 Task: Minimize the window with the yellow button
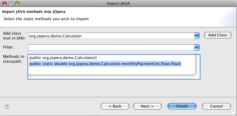click(x=11, y=3)
